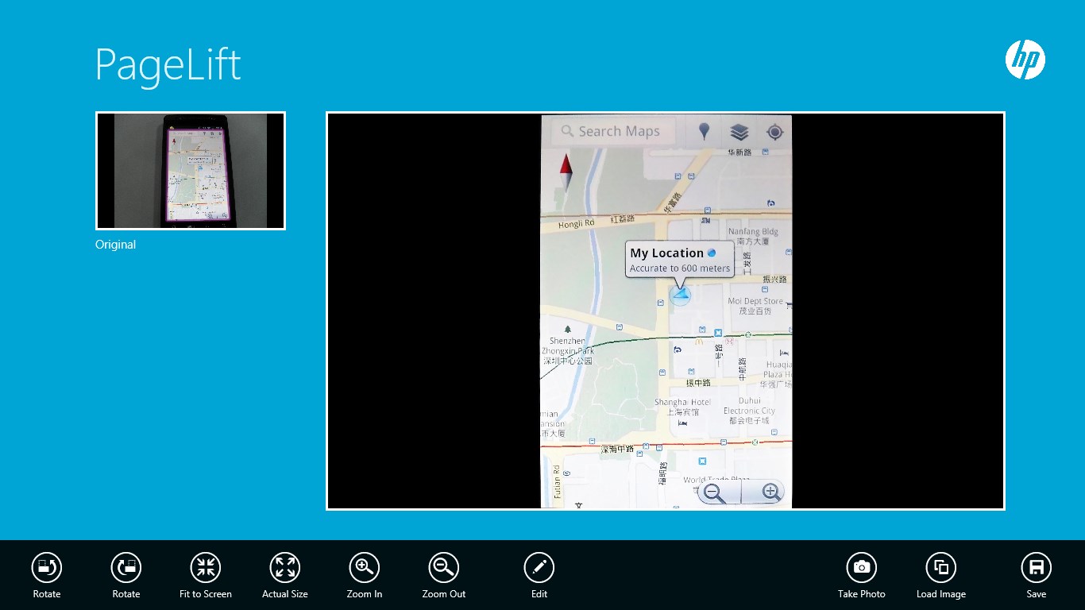The height and width of the screenshot is (610, 1085).
Task: Click the HP logo
Action: pos(1025,60)
